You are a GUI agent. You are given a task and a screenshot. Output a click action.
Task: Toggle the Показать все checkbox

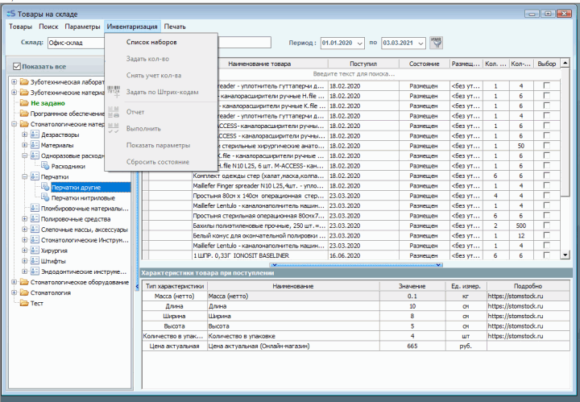pyautogui.click(x=17, y=66)
